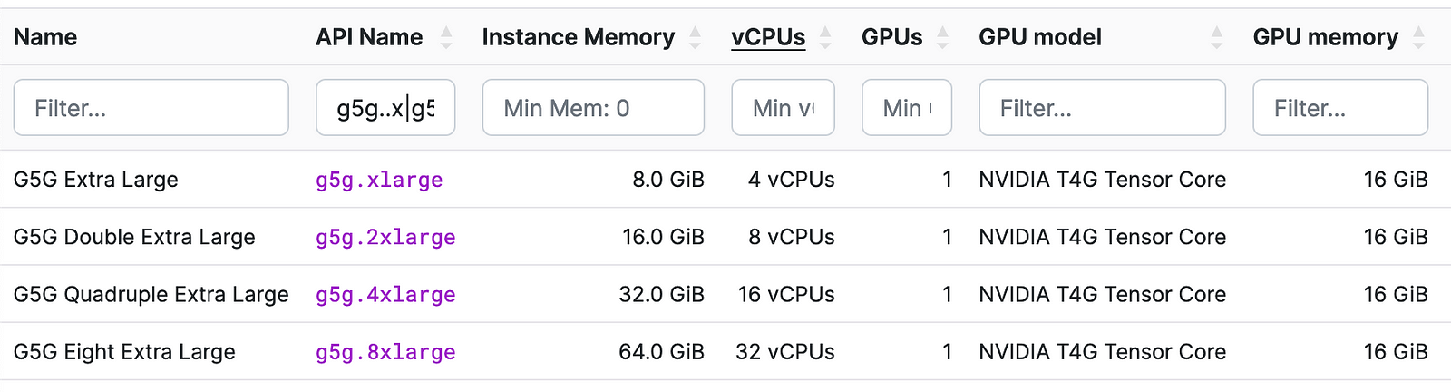Click the API Name filter input

pyautogui.click(x=385, y=108)
